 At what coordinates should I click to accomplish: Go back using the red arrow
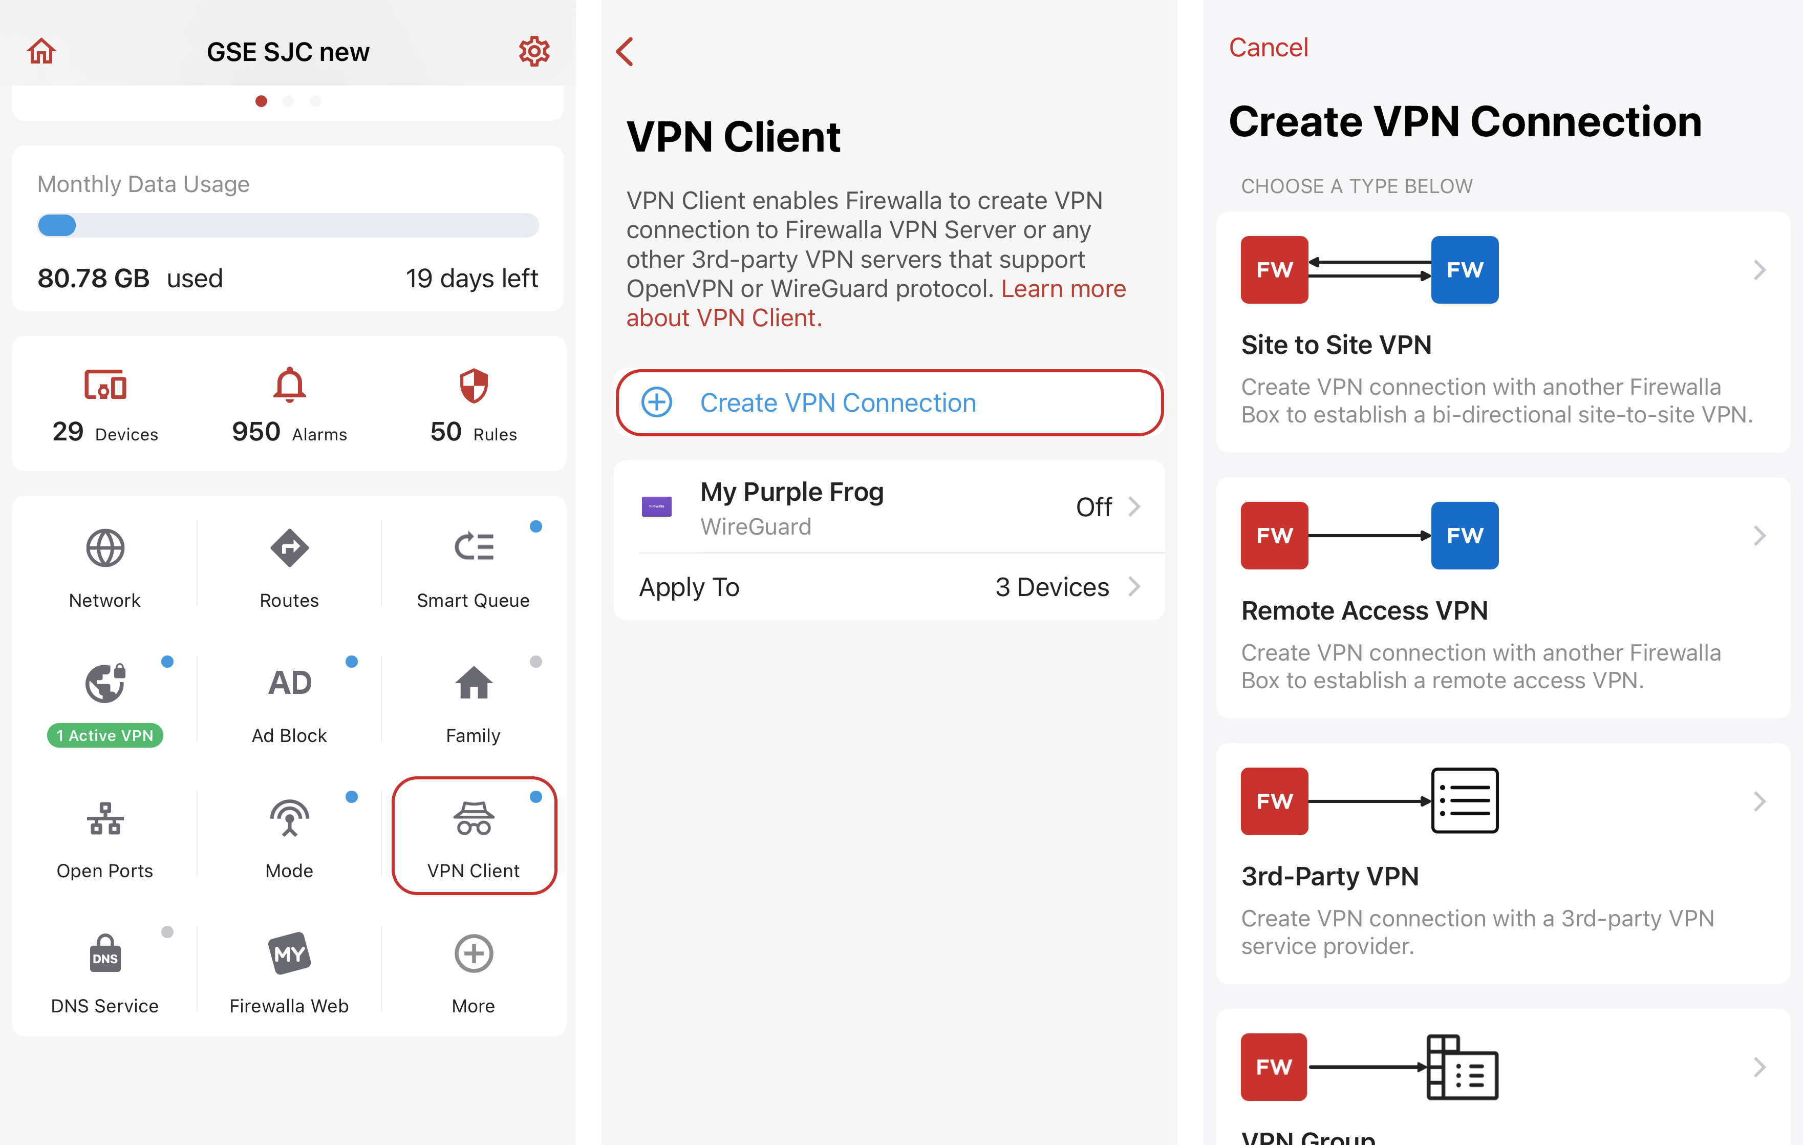[625, 52]
